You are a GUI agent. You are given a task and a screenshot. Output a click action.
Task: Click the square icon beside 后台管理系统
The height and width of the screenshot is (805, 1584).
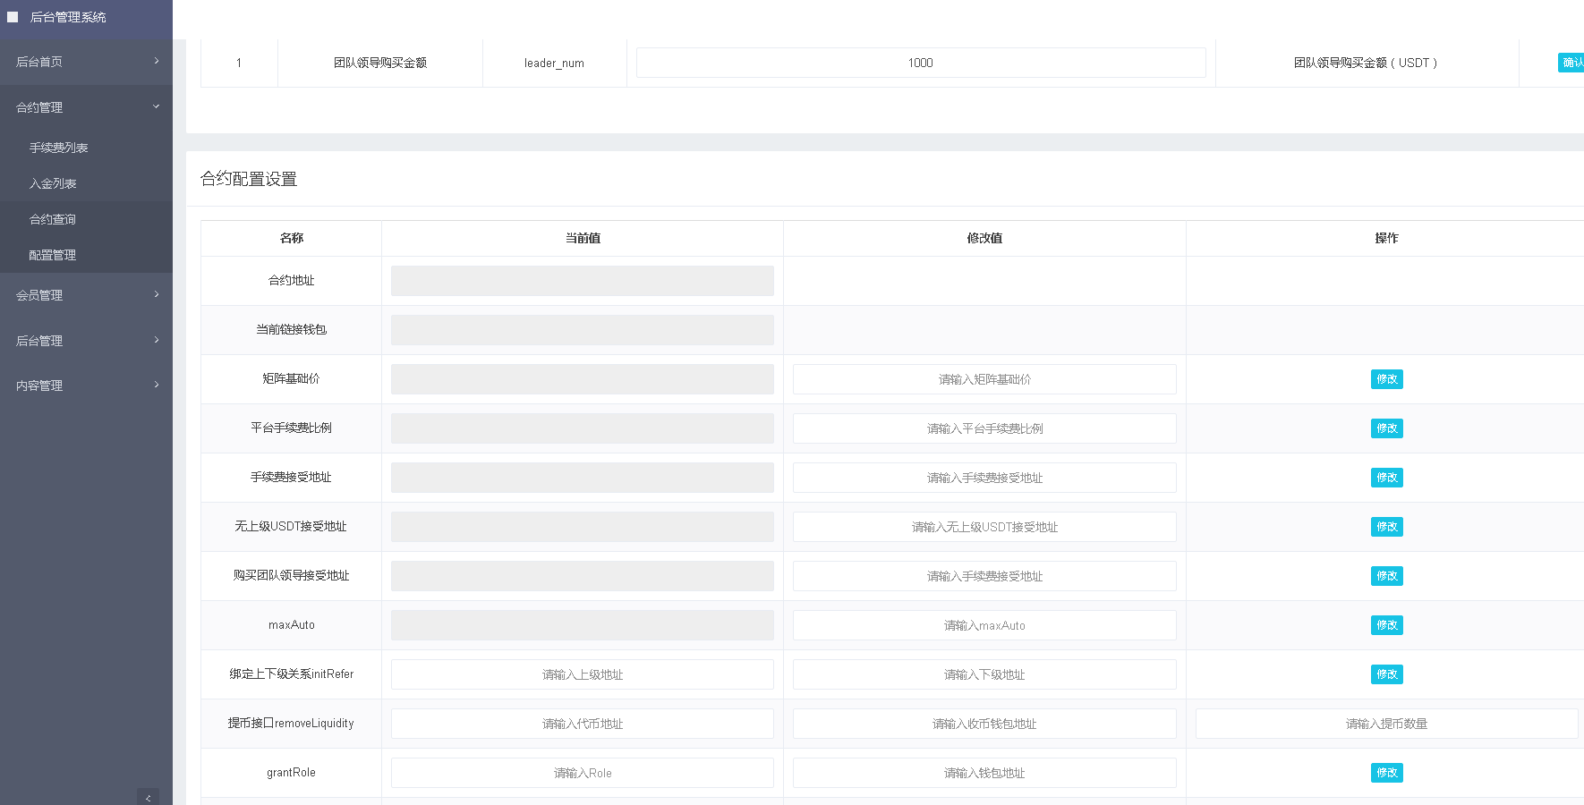tap(13, 17)
